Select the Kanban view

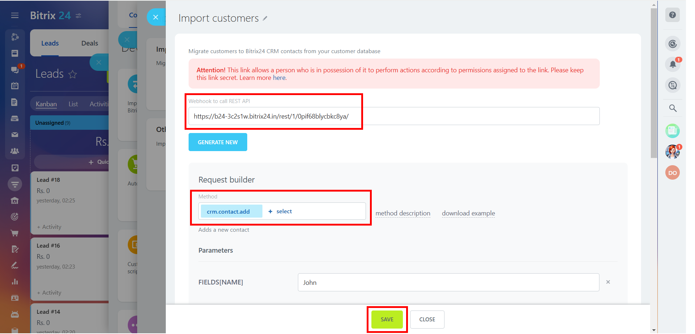(x=46, y=104)
